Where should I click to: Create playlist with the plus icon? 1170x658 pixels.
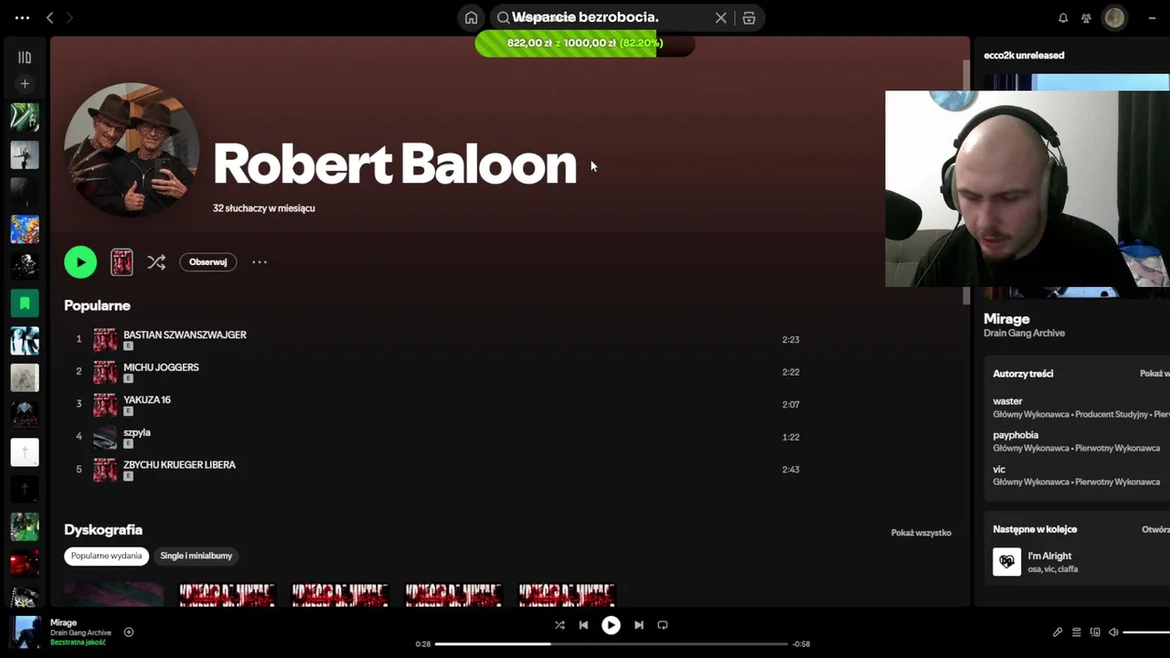pyautogui.click(x=25, y=83)
